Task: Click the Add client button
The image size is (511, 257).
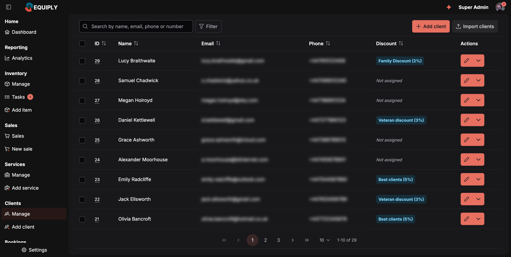Action: tap(431, 26)
